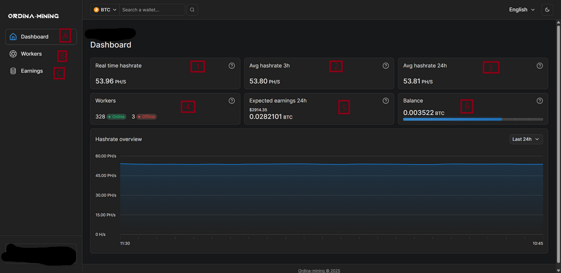The height and width of the screenshot is (273, 561).
Task: Click the 53.81 PH/S average value
Action: 418,81
